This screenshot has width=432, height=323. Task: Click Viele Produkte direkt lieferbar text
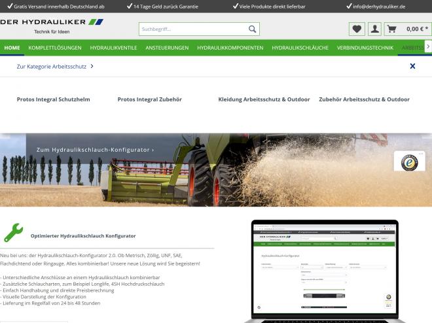tap(272, 7)
